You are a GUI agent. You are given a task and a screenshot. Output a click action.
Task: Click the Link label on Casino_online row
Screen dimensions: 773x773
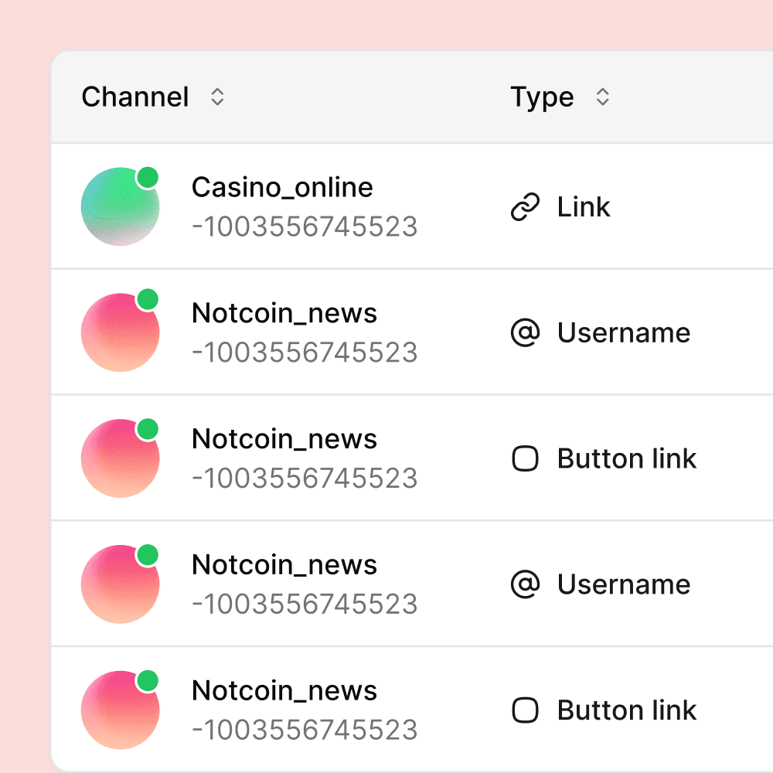[583, 206]
